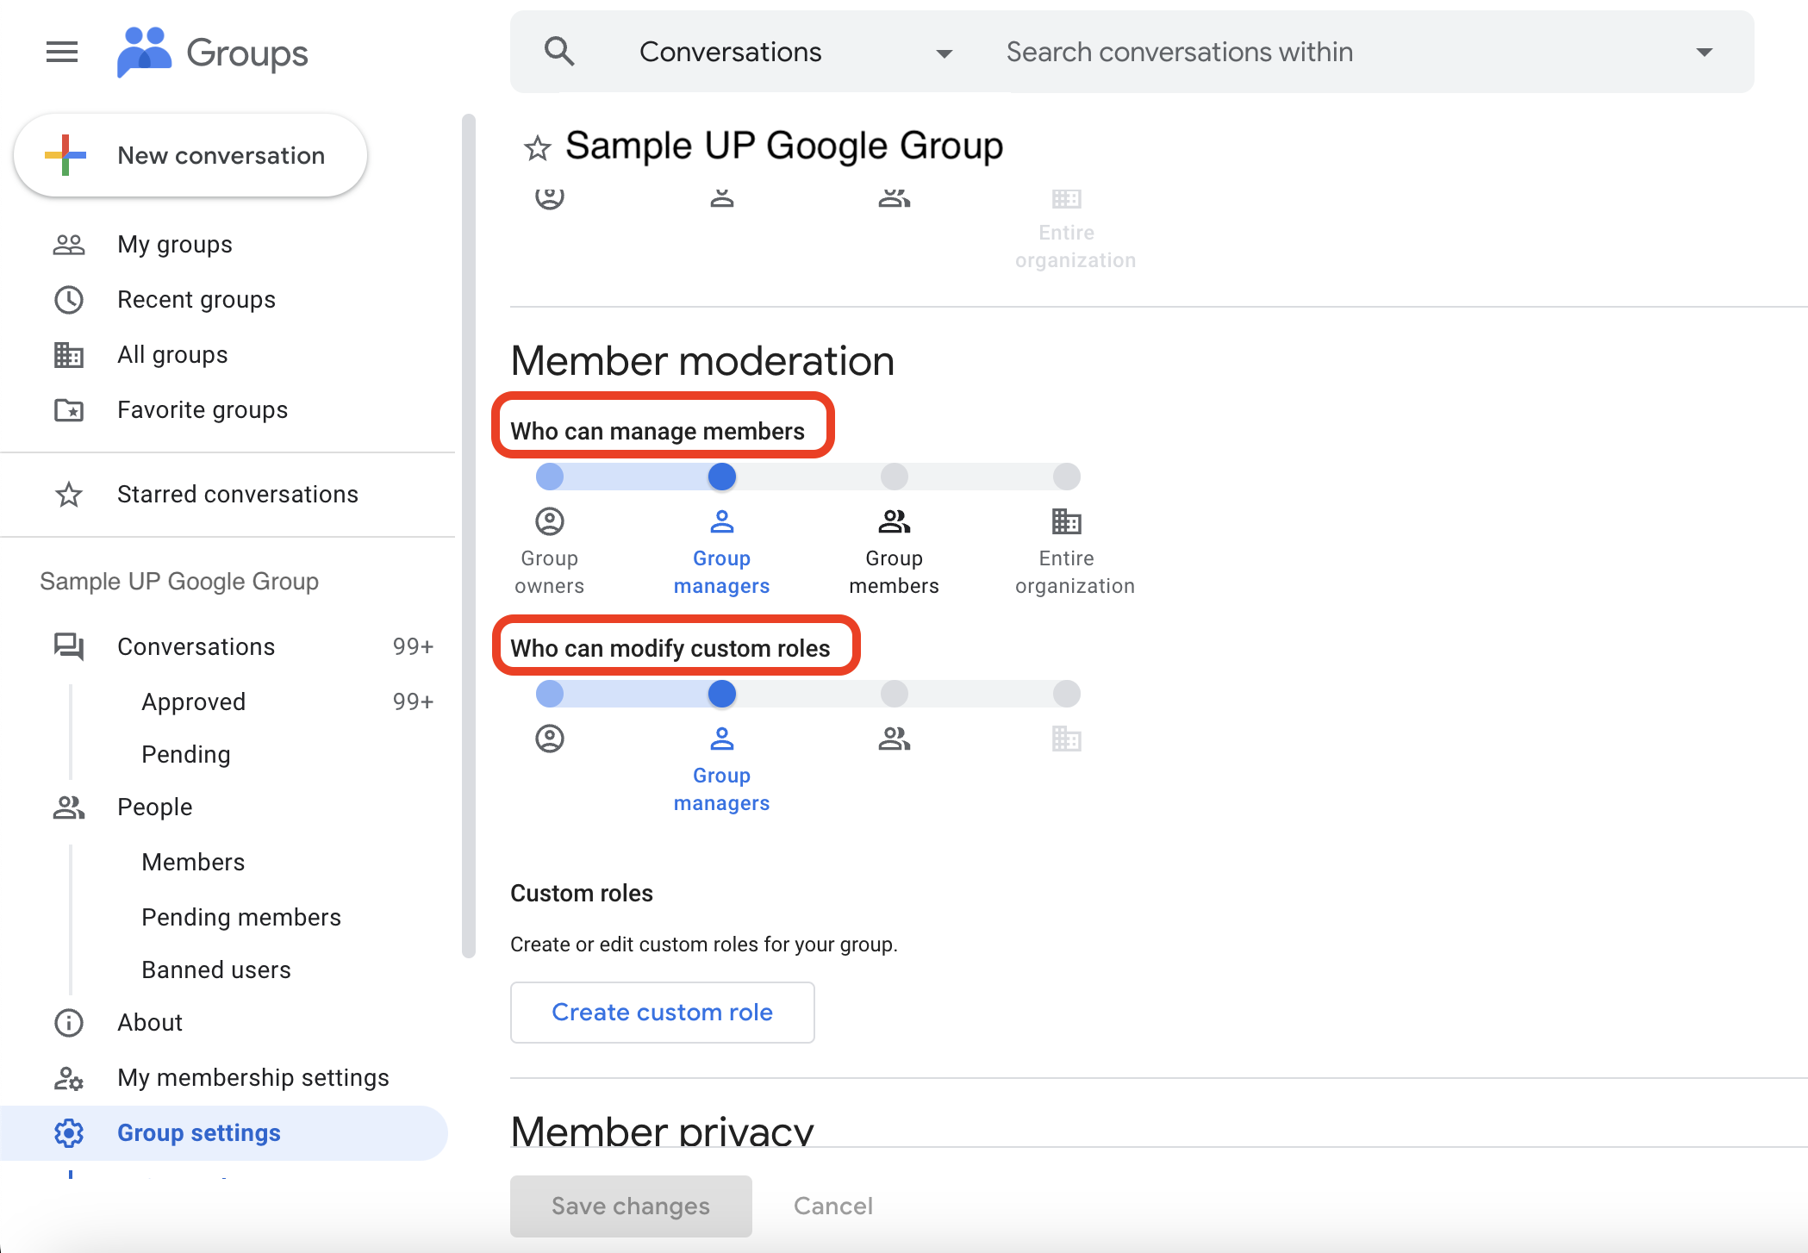Click the Starred conversations star icon
Screen dimensions: 1808x1253
69,495
